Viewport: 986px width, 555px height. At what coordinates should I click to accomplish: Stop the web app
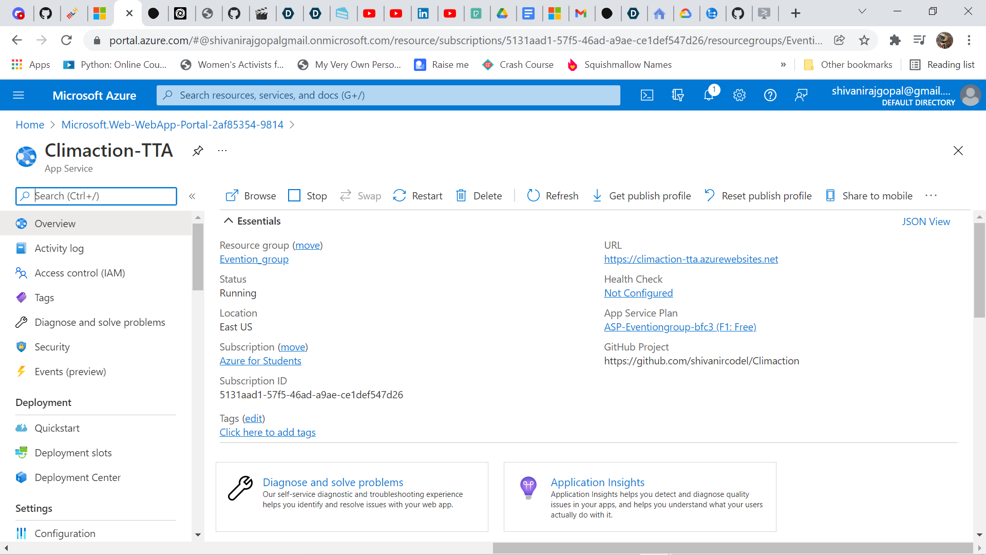coord(308,196)
